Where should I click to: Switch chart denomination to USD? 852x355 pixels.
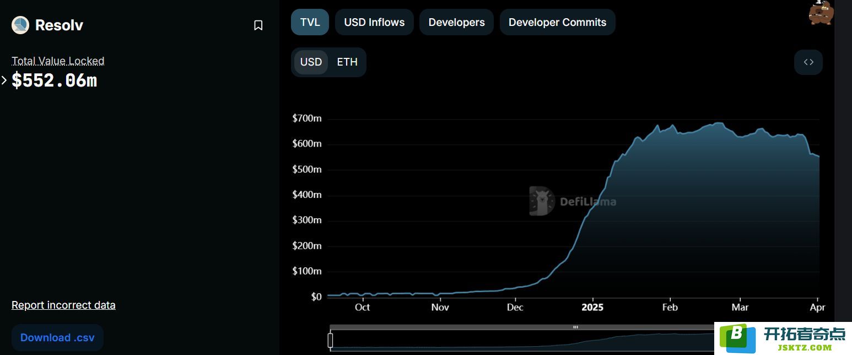(311, 62)
